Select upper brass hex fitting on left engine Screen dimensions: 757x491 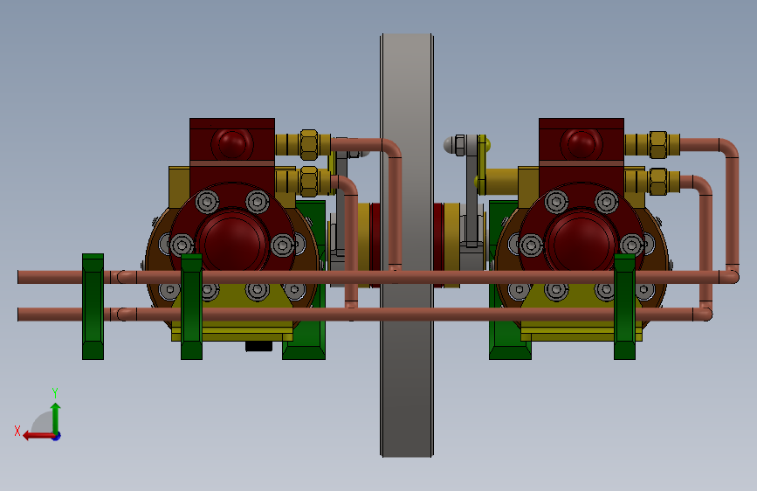pos(309,144)
